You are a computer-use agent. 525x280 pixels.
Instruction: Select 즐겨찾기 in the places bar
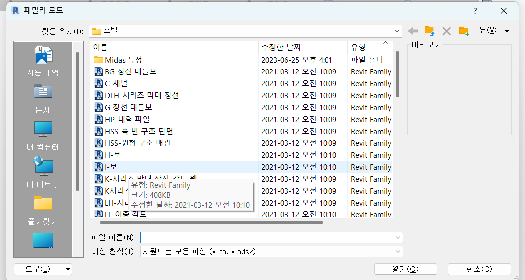click(x=43, y=210)
